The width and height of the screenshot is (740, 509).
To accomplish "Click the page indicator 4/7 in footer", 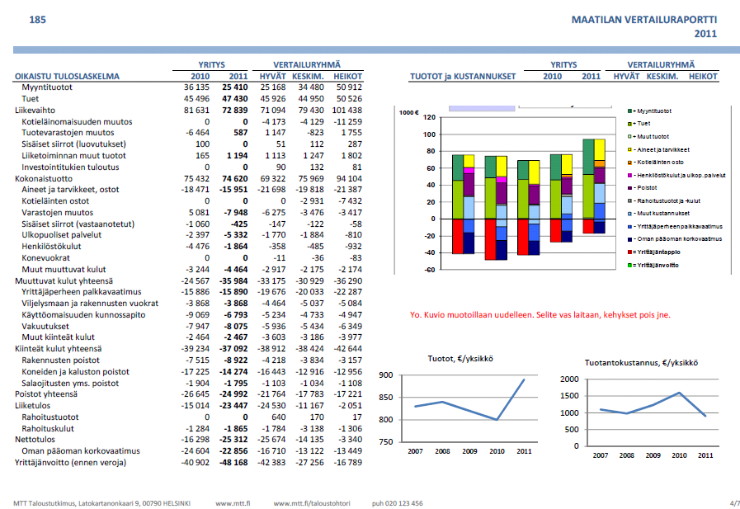I will pos(734,503).
